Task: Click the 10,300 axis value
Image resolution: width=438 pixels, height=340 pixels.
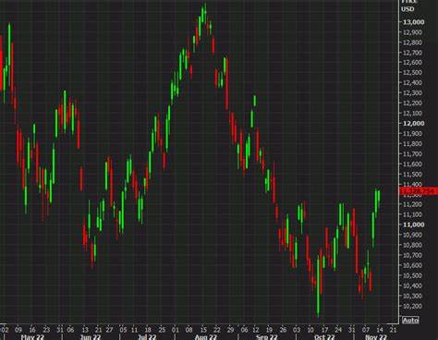Action: click(412, 296)
